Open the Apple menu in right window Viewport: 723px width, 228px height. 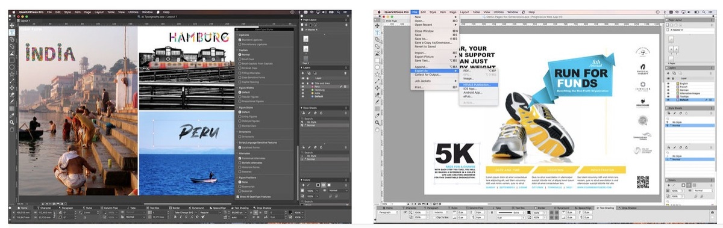[x=379, y=12]
